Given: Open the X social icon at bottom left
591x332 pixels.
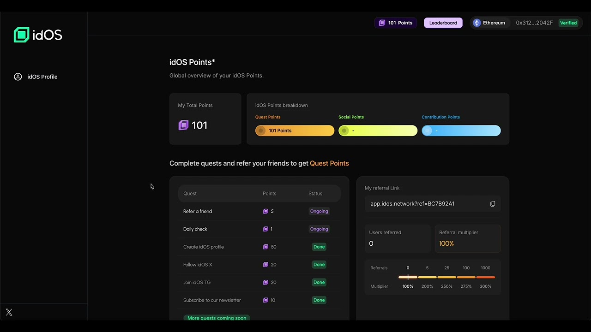Looking at the screenshot, I should [9, 313].
